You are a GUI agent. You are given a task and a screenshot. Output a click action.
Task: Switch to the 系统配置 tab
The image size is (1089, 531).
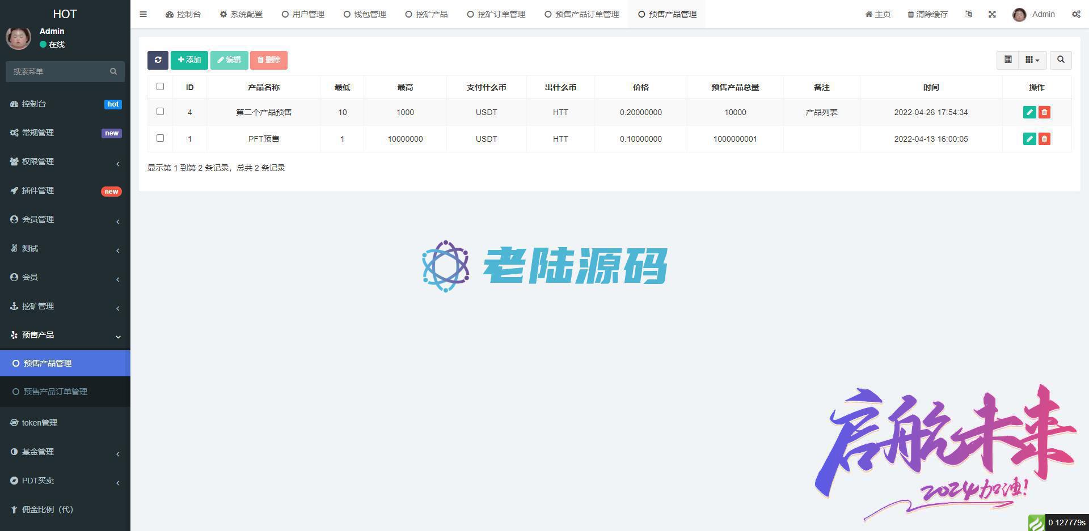(241, 14)
